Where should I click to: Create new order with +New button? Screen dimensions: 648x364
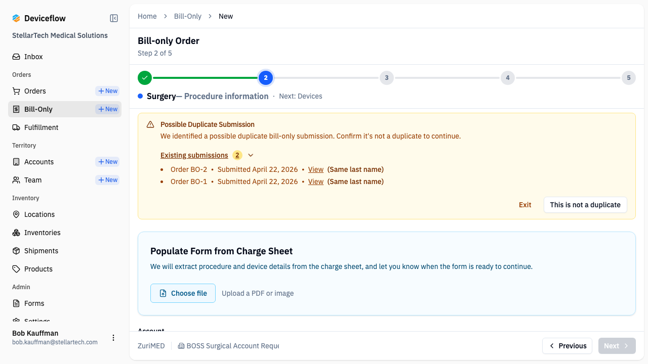[x=107, y=91]
